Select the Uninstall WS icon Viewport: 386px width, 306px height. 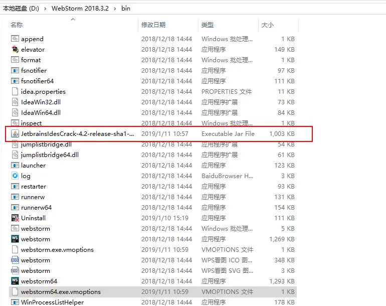pos(15,218)
